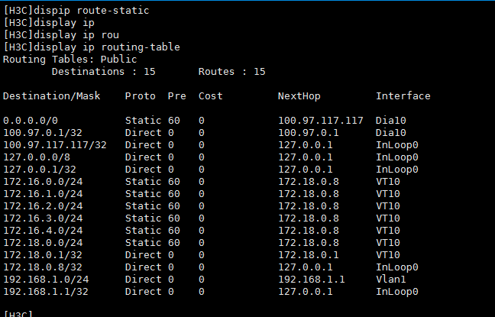Select the 192.168.1.0/24 destination entry

click(x=46, y=280)
